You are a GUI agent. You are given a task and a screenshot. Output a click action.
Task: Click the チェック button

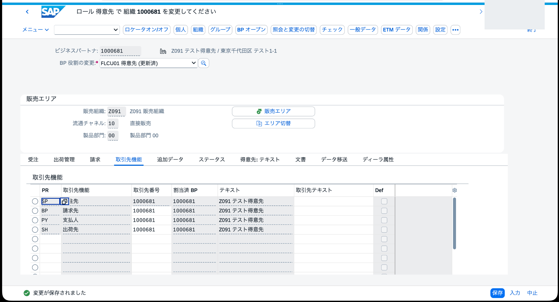[332, 30]
